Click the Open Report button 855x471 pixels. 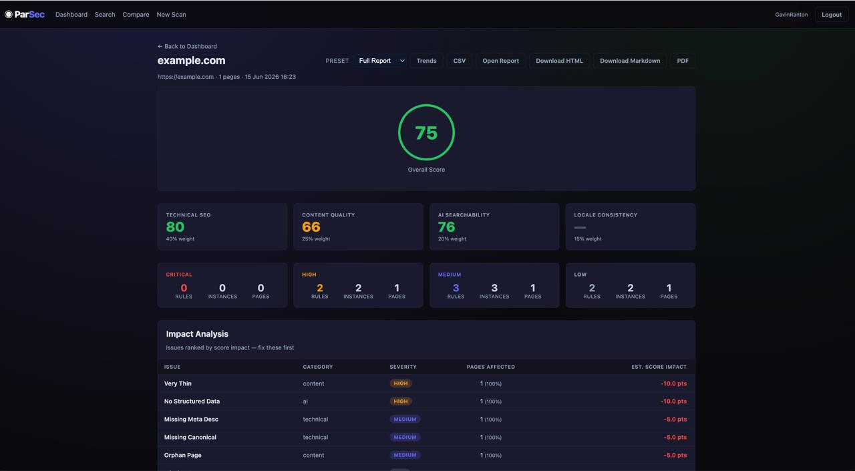tap(501, 61)
